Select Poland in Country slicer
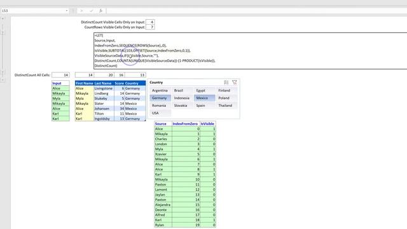Viewport: 407px width, 229px height. (x=226, y=98)
